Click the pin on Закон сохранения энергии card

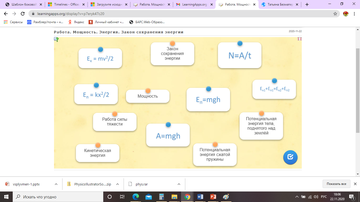173,43
